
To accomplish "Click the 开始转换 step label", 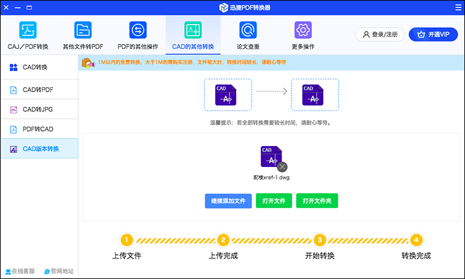I will point(320,255).
